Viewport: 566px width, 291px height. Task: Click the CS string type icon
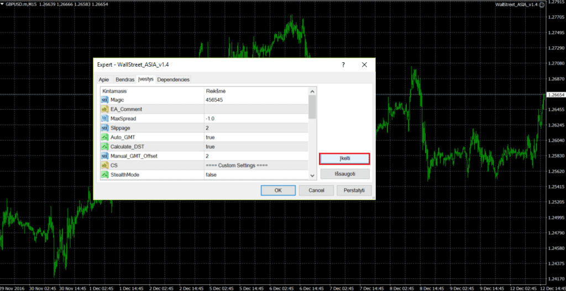point(104,165)
